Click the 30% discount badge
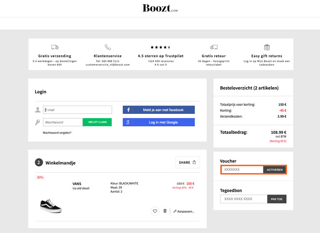Screen dimensions: 320x233 (x=40, y=177)
